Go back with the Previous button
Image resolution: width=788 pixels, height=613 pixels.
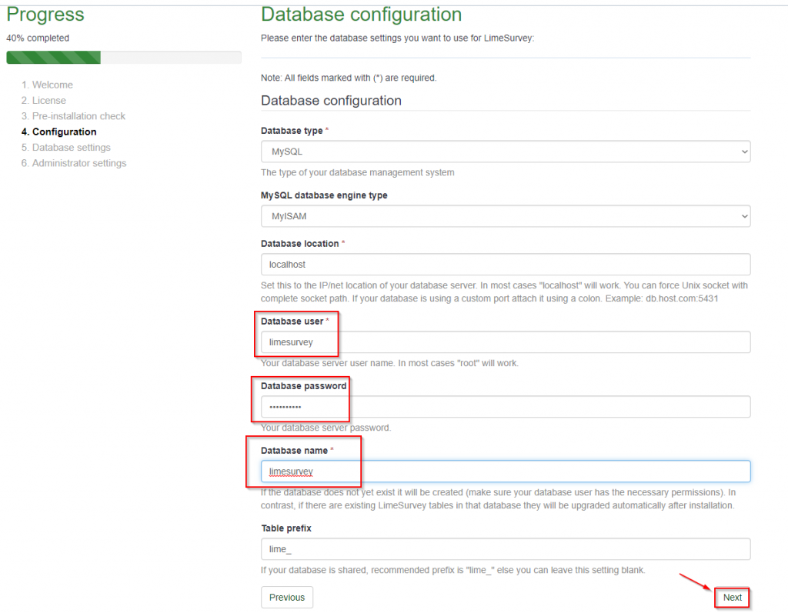click(287, 598)
